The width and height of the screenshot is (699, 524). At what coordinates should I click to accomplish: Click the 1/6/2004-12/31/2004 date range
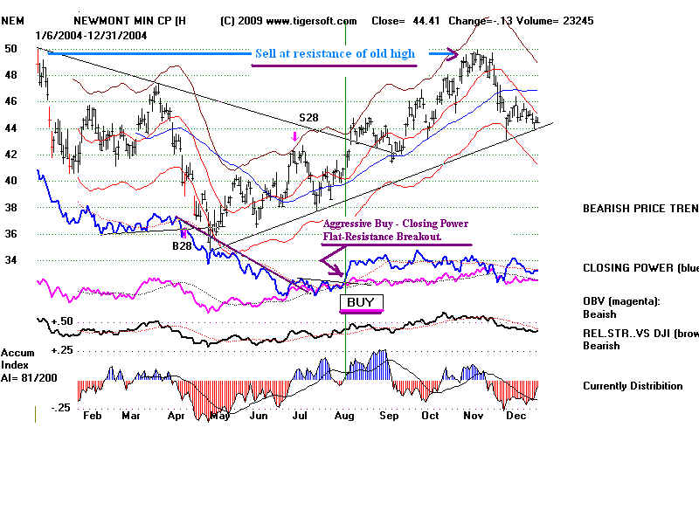tap(91, 34)
